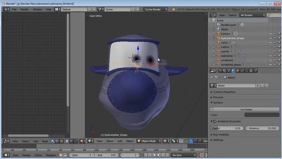Screen dimensions: 282x159
Task: Open the Node editor type selector
Action: [x=6, y=141]
